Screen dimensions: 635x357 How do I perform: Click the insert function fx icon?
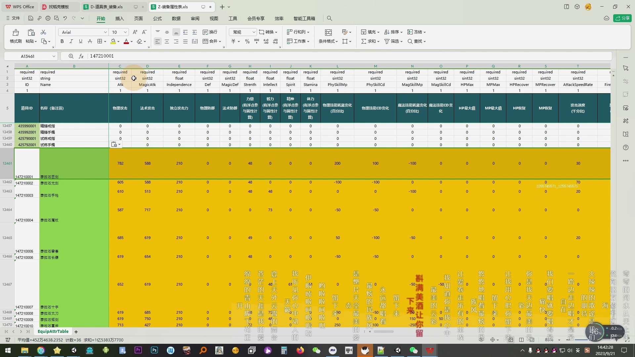[x=81, y=56]
